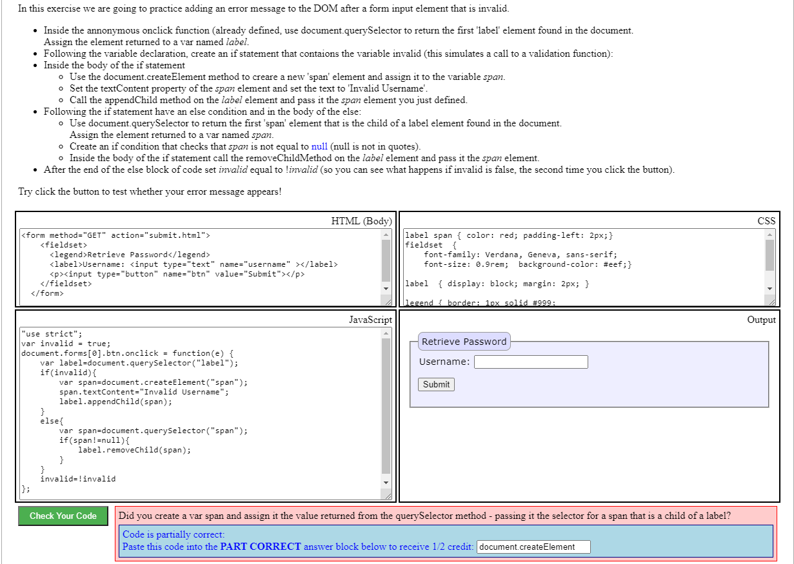The width and height of the screenshot is (794, 564).
Task: Click the JavaScript editor down scroll arrow
Action: [386, 483]
